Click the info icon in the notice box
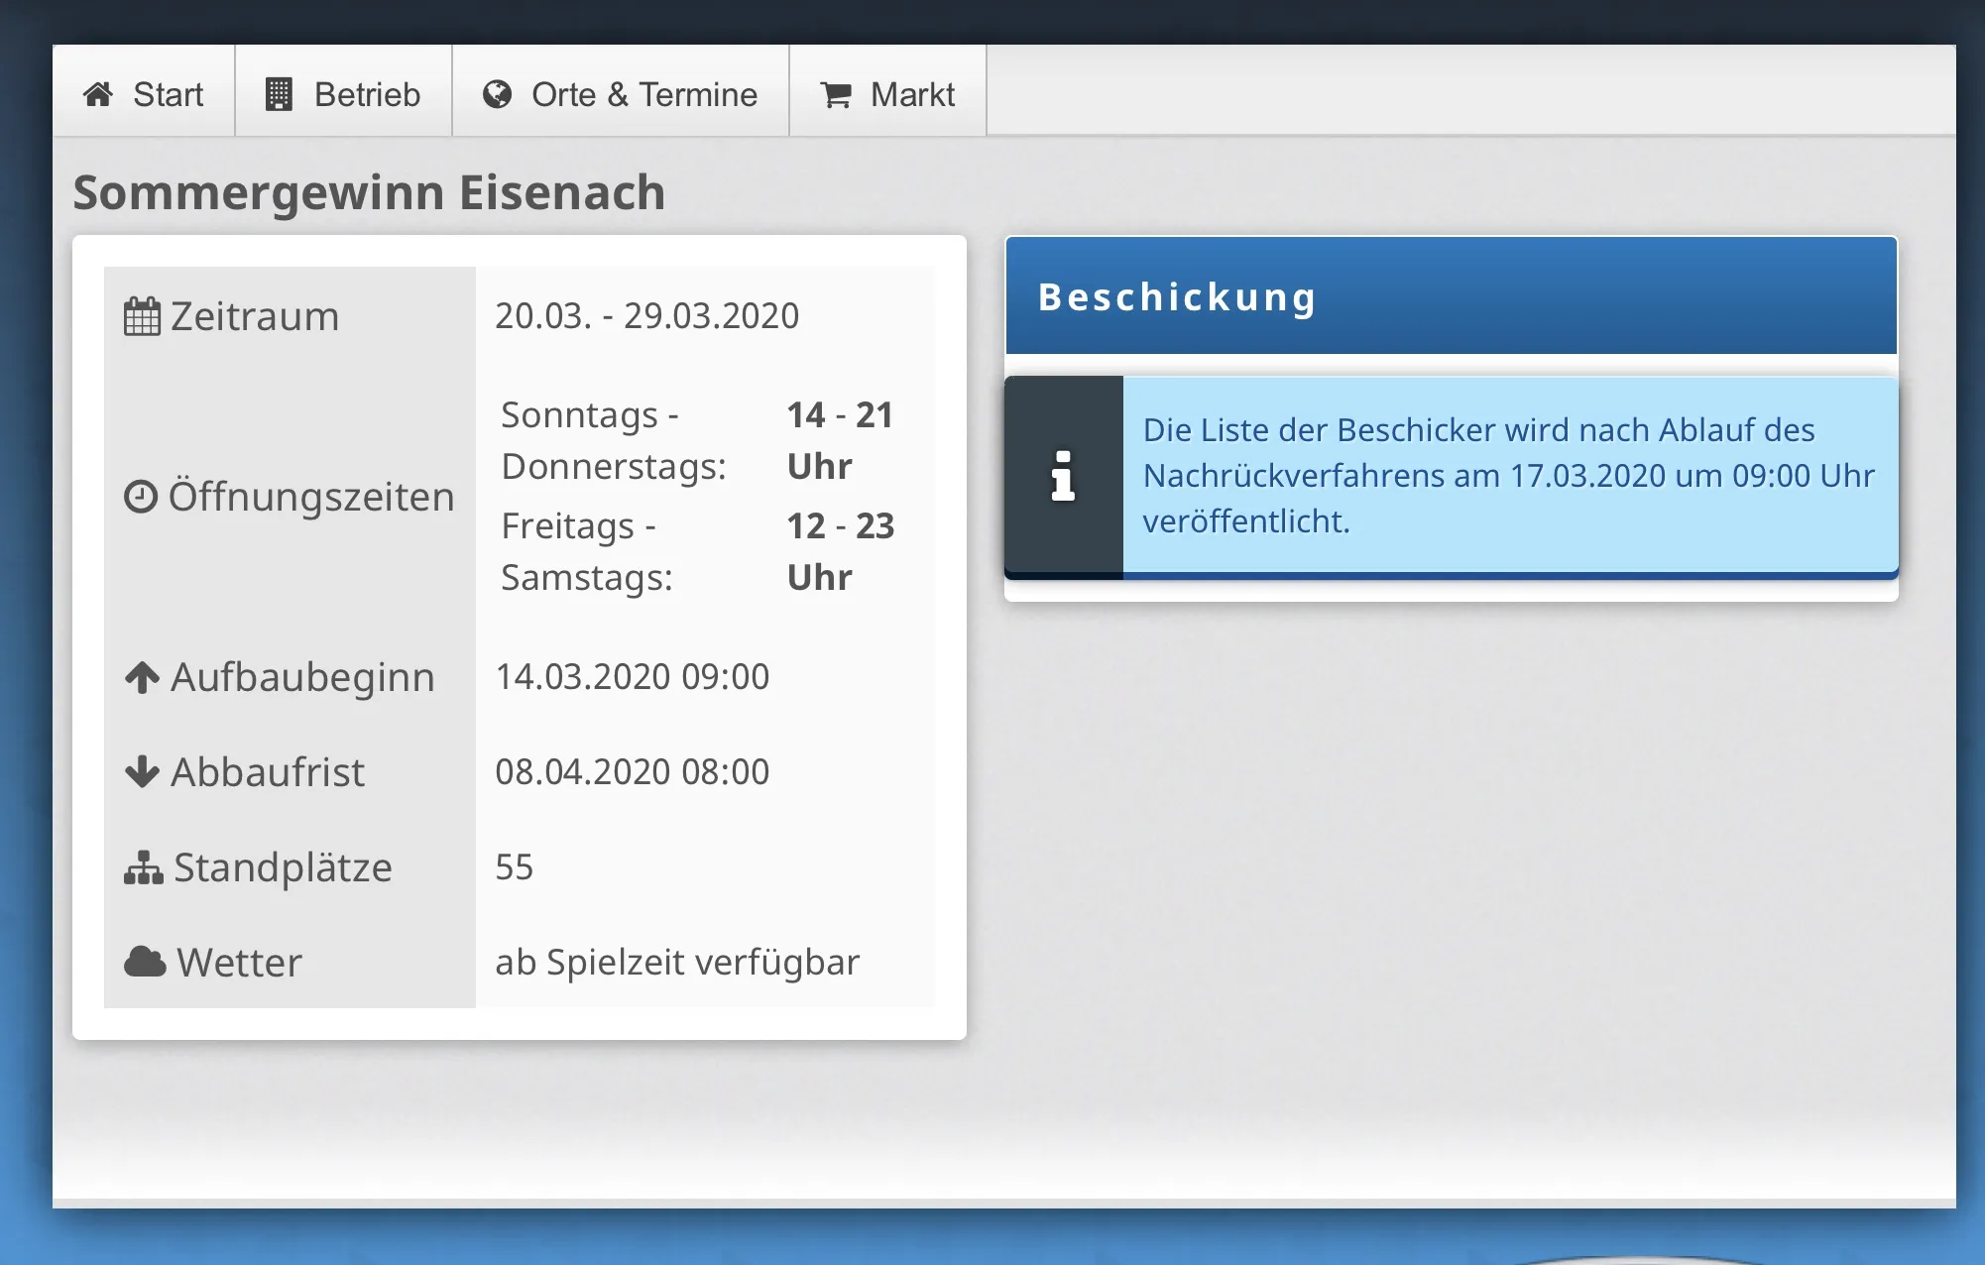This screenshot has width=1985, height=1265. 1063,476
